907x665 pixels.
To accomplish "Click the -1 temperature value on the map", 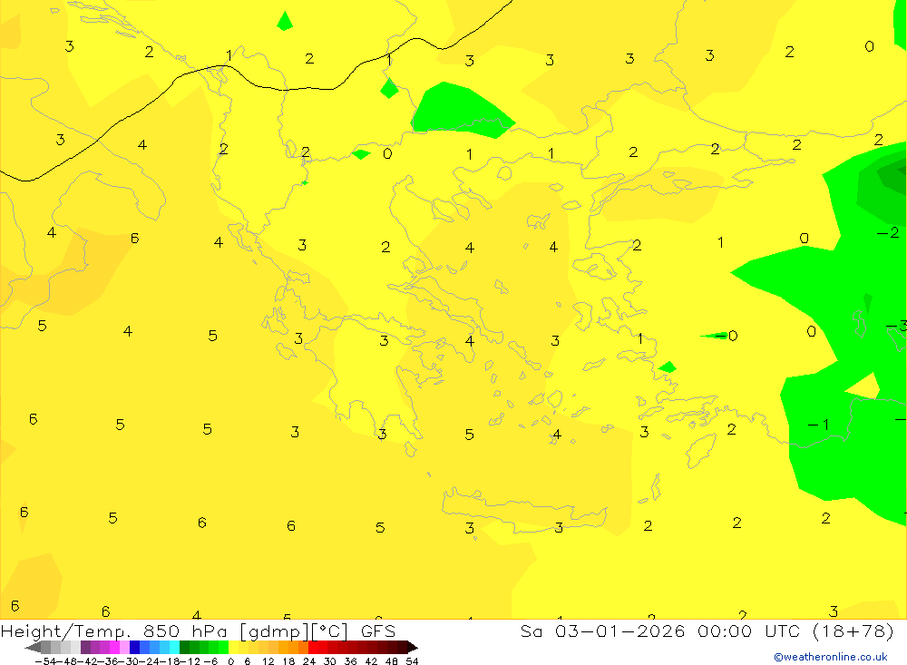I will tap(818, 425).
